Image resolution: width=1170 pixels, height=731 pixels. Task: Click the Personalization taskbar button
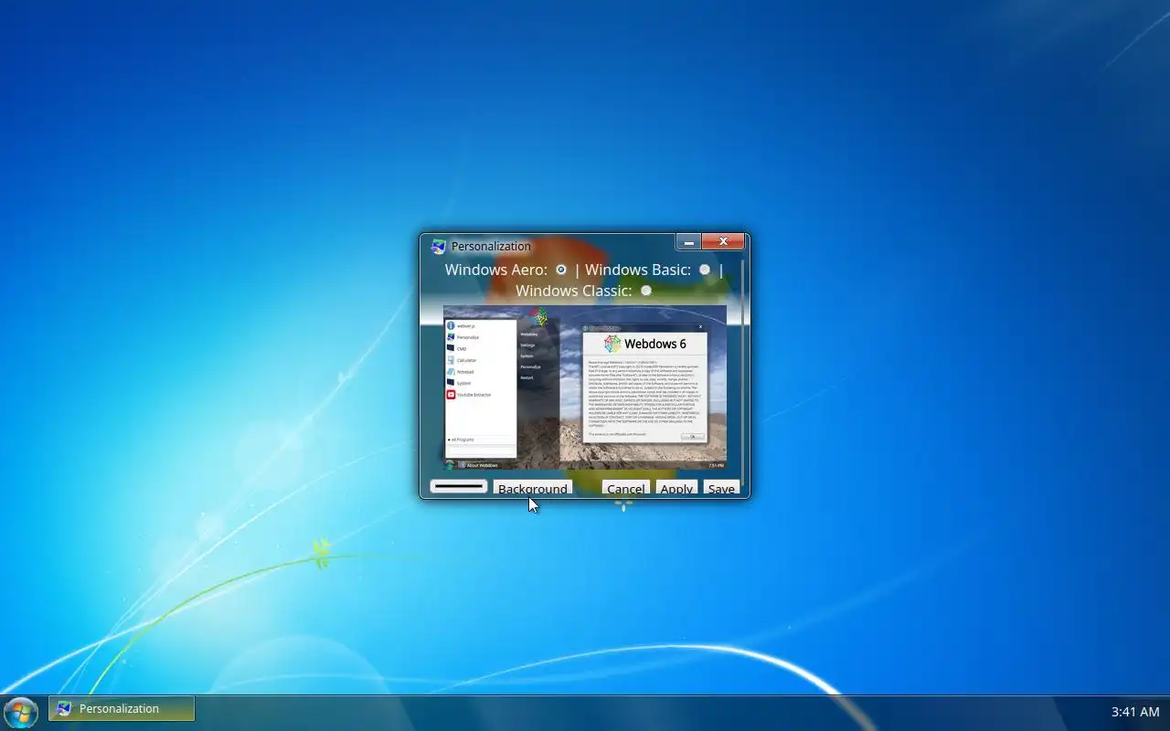click(x=122, y=709)
